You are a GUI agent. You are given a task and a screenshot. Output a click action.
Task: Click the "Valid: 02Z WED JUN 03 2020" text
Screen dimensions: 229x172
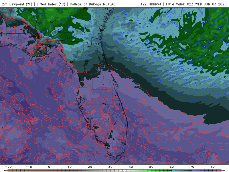click(201, 4)
